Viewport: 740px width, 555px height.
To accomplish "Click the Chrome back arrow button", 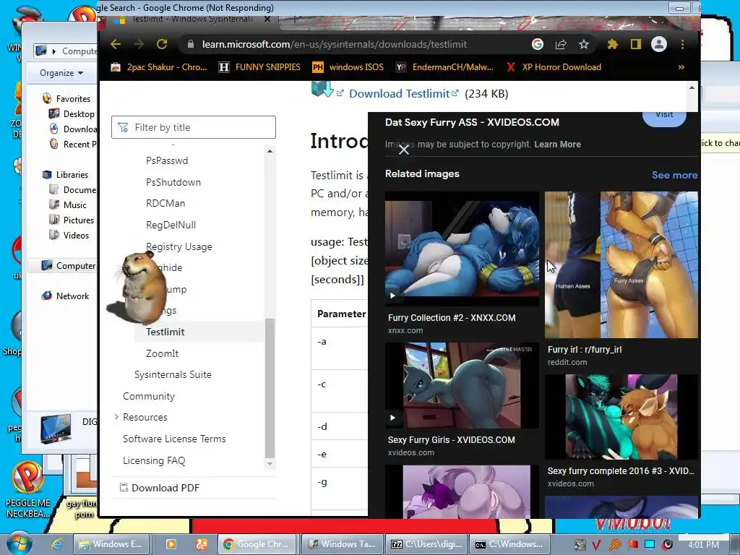I will 116,44.
